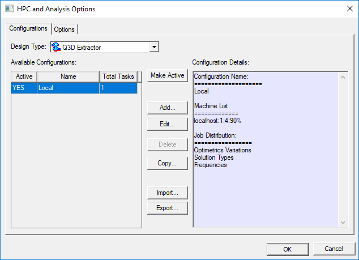The height and width of the screenshot is (260, 359).
Task: Switch to the Options tab
Action: 65,29
